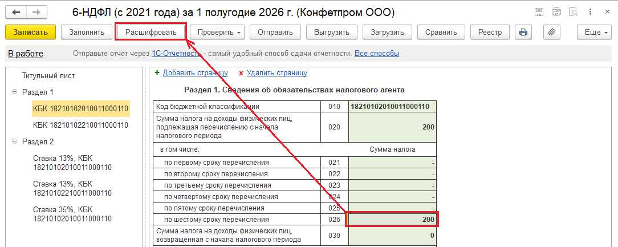This screenshot has width=618, height=247.
Task: Select Ставка 35%, КБК 18210102010011000110
Action: 72,214
